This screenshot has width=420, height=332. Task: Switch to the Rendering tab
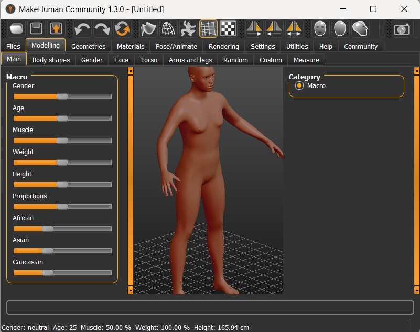(223, 46)
